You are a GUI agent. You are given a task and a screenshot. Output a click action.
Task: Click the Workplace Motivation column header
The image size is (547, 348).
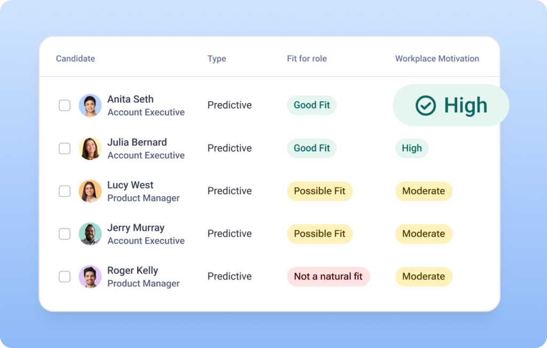[437, 59]
